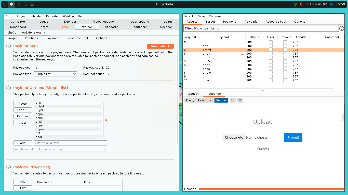This screenshot has width=348, height=195.
Task: Click the attack progress bar
Action: [271, 189]
